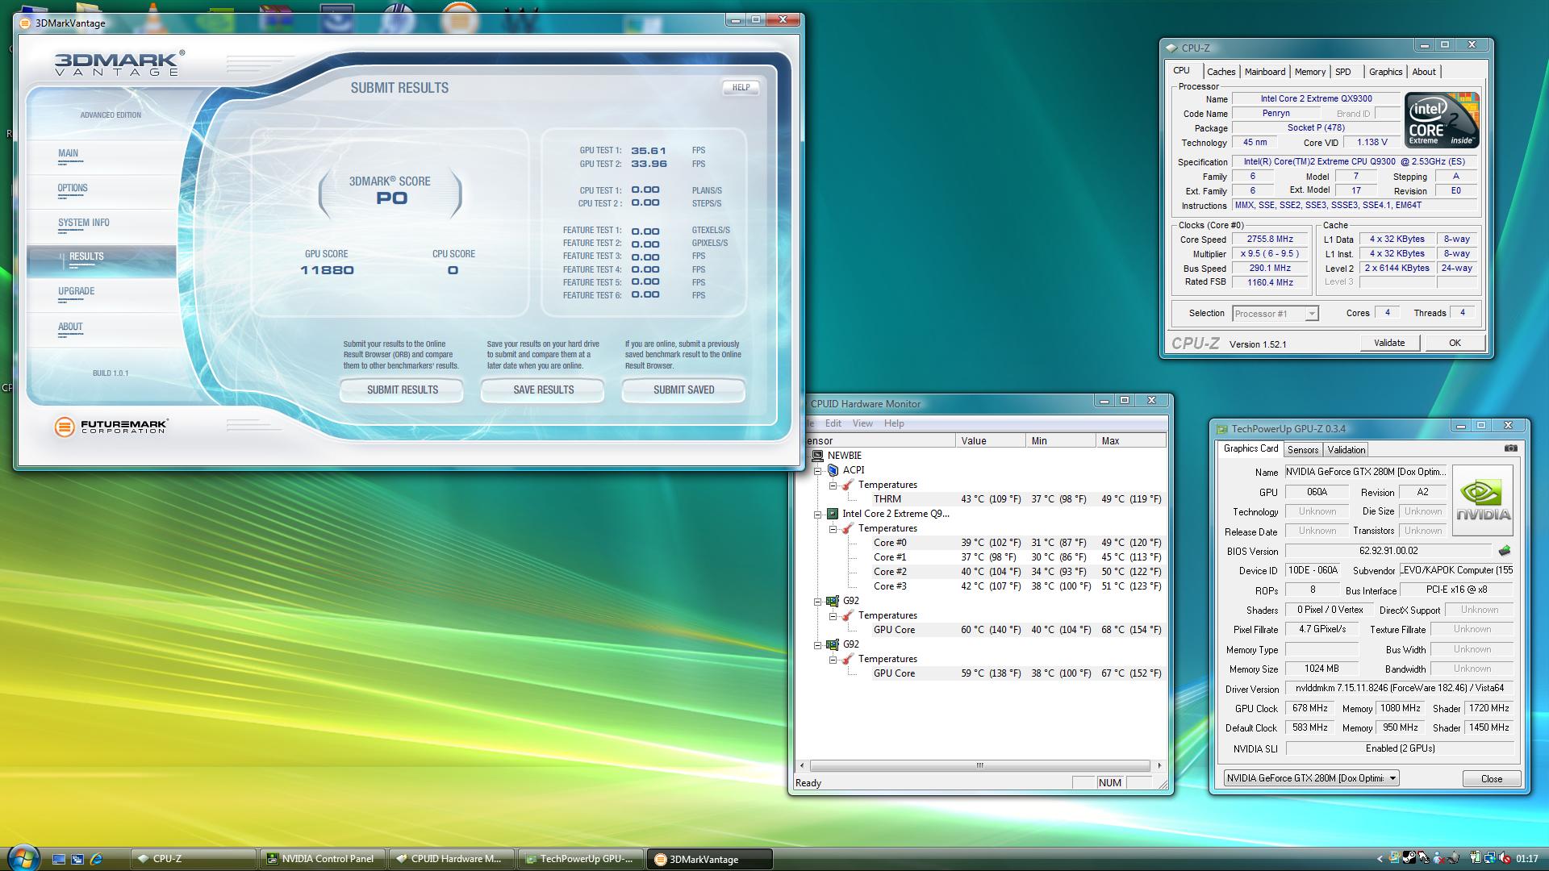Collapse the second G92 tree node
This screenshot has width=1549, height=871.
[818, 644]
